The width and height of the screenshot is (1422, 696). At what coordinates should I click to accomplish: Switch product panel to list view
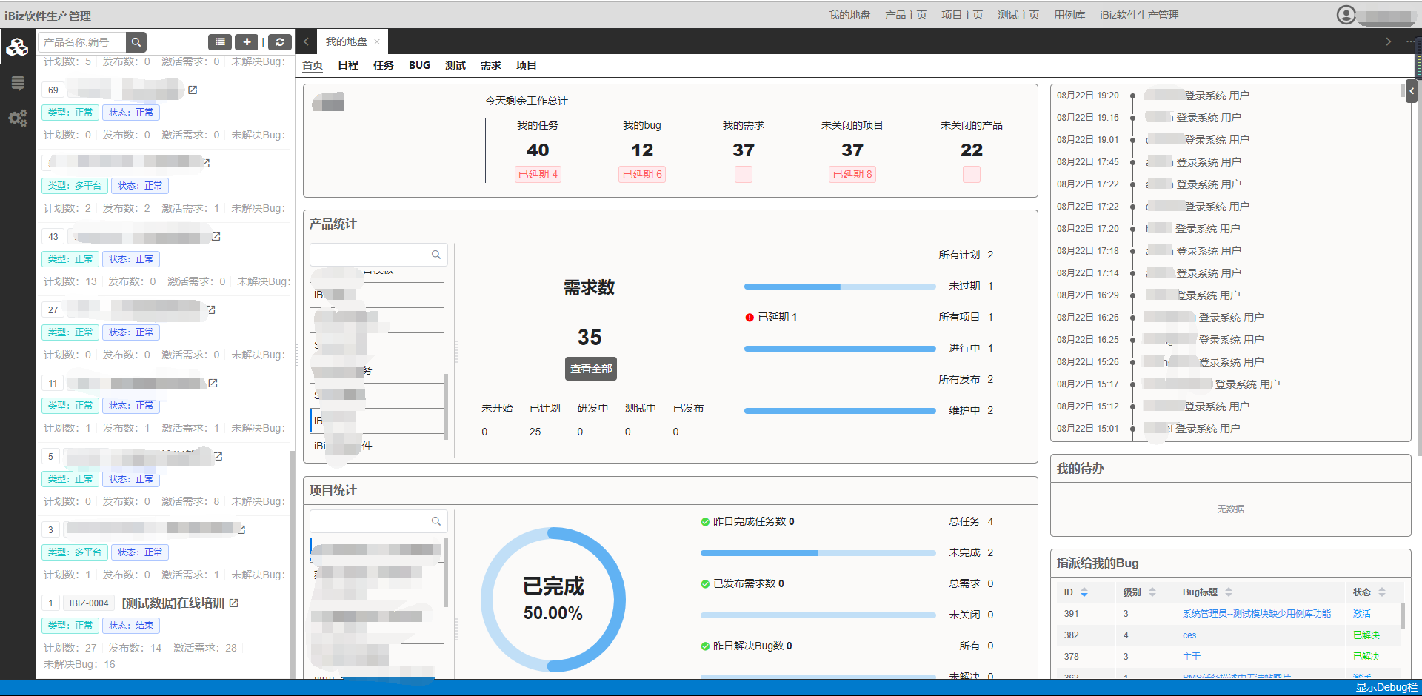(x=220, y=42)
